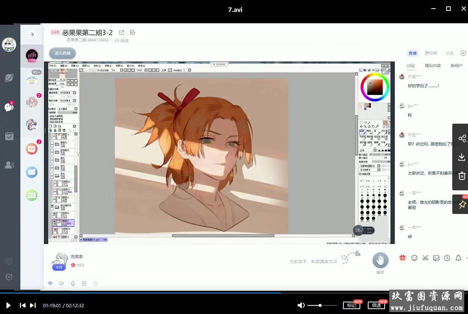
Task: Open the planet discover icon in sidebar
Action: [9, 78]
